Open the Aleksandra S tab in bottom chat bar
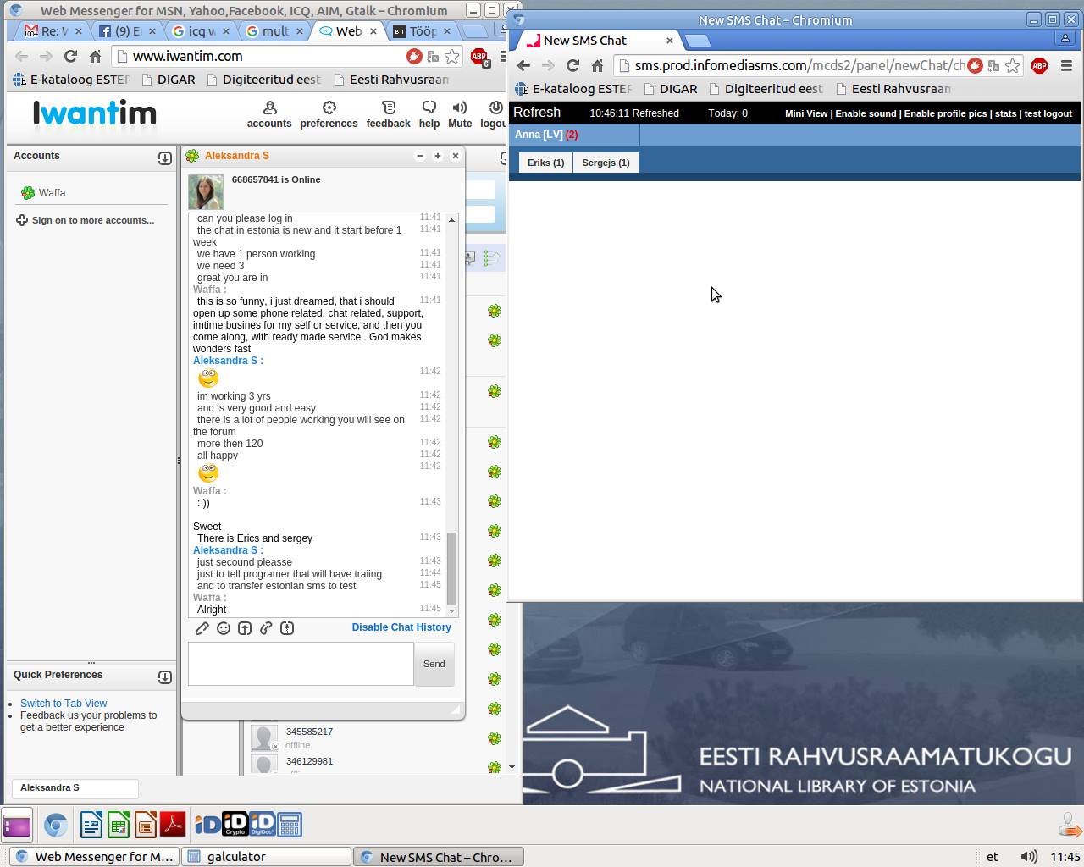 pyautogui.click(x=75, y=788)
